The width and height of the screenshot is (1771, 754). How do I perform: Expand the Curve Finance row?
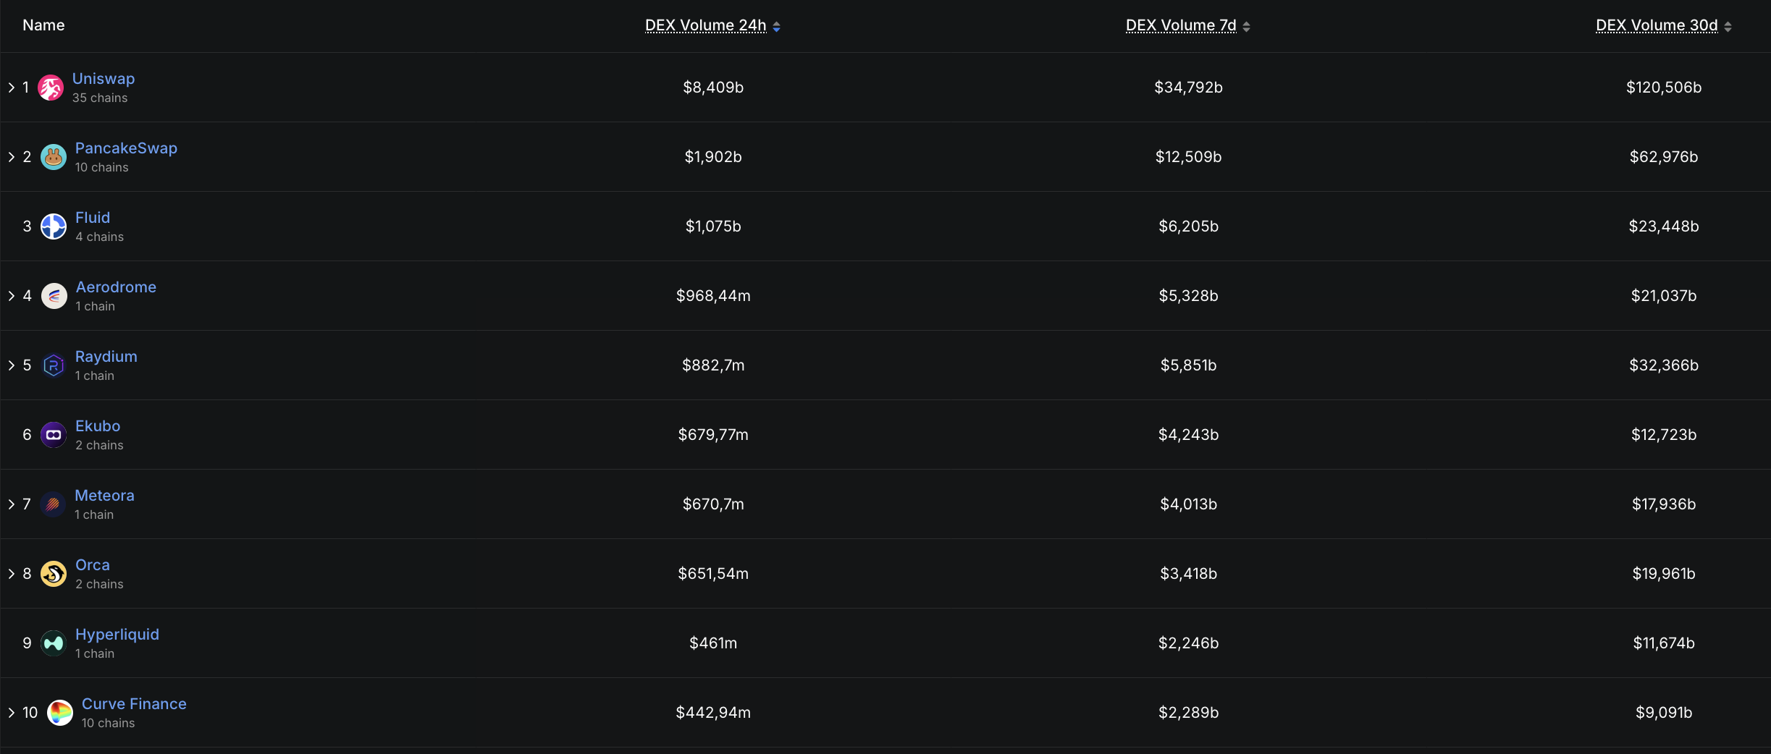tap(12, 713)
